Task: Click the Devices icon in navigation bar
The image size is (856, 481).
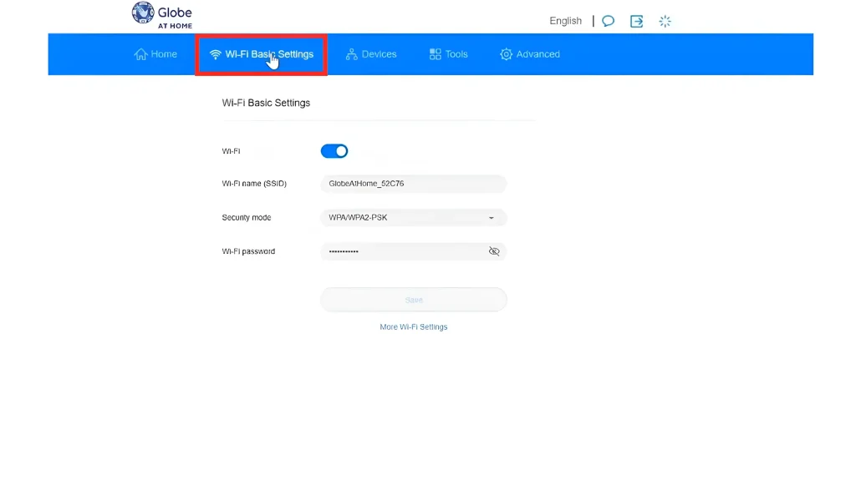Action: click(x=354, y=53)
